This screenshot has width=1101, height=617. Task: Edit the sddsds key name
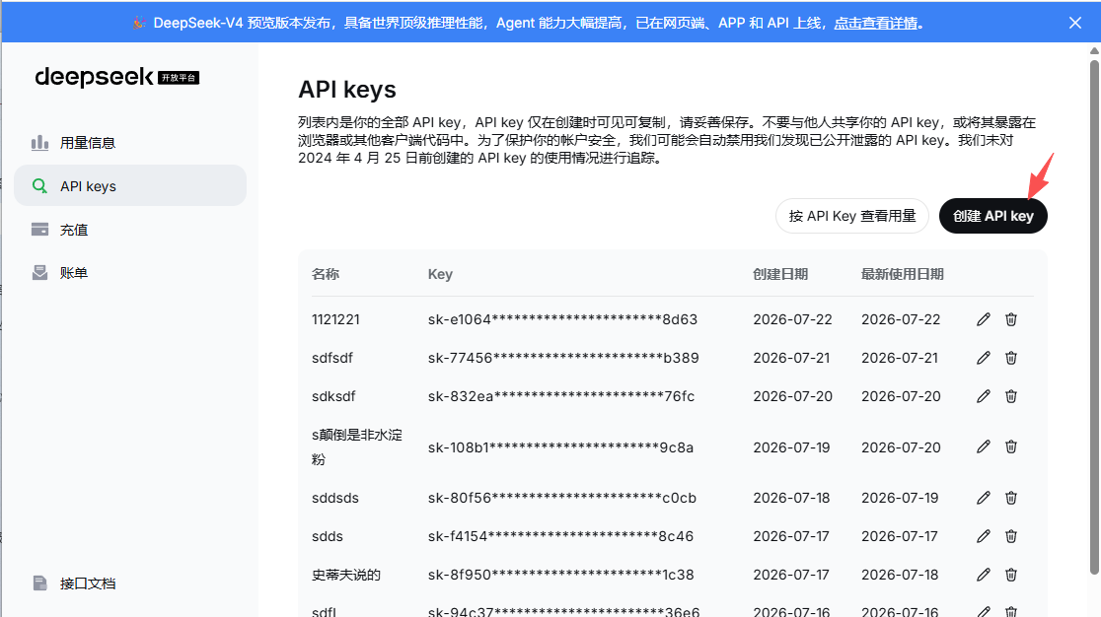click(983, 498)
